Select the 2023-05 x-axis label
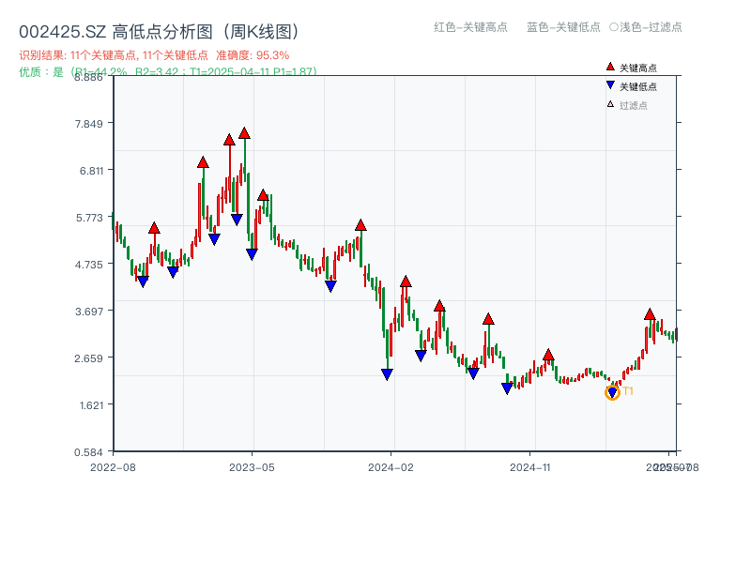Viewport: 751px width, 563px height. [x=252, y=464]
